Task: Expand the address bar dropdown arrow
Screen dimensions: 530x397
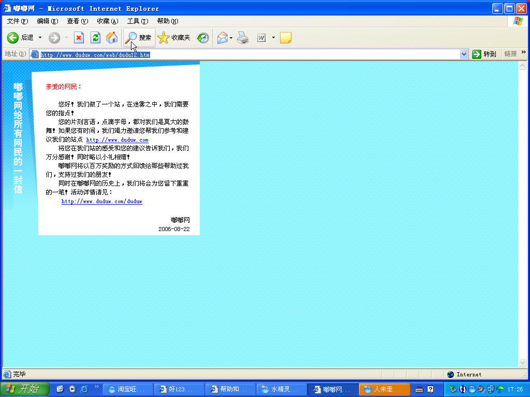Action: tap(464, 54)
